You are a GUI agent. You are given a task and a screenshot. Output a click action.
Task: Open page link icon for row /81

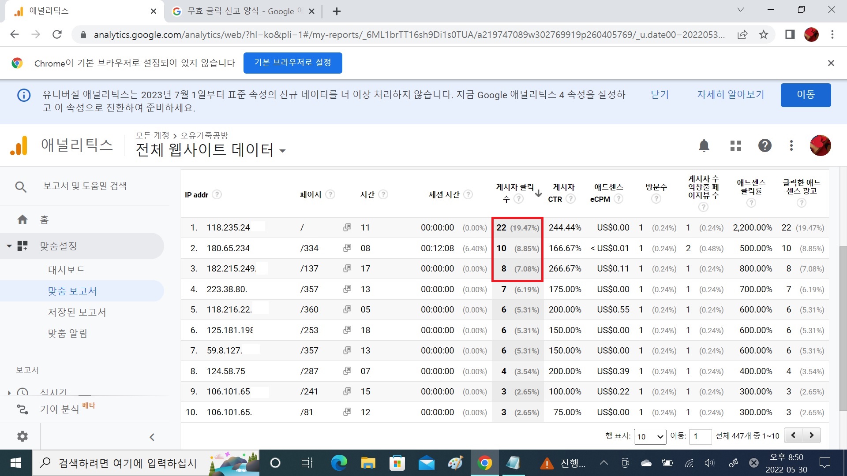(x=347, y=412)
